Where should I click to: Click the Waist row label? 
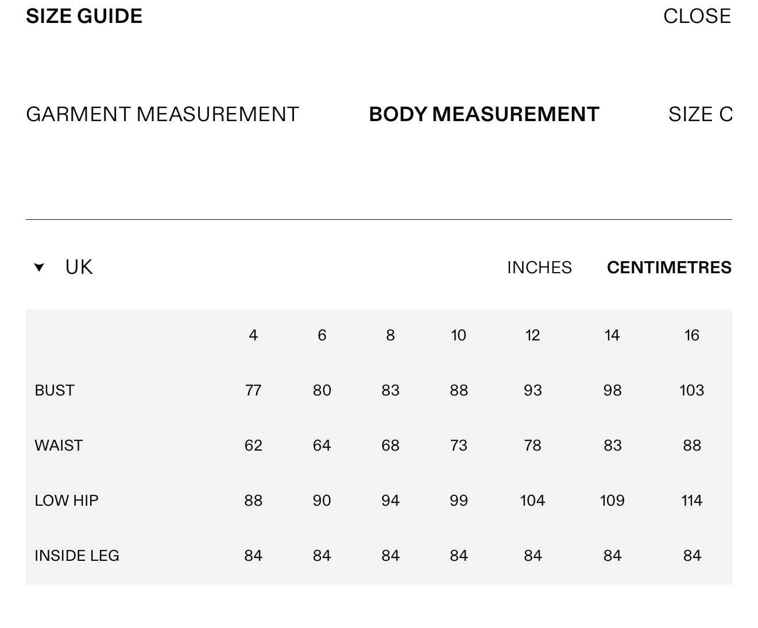point(59,445)
